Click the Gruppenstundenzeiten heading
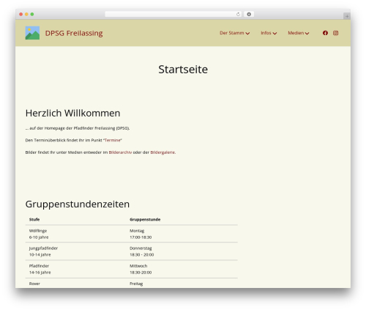The height and width of the screenshot is (310, 366). click(78, 204)
